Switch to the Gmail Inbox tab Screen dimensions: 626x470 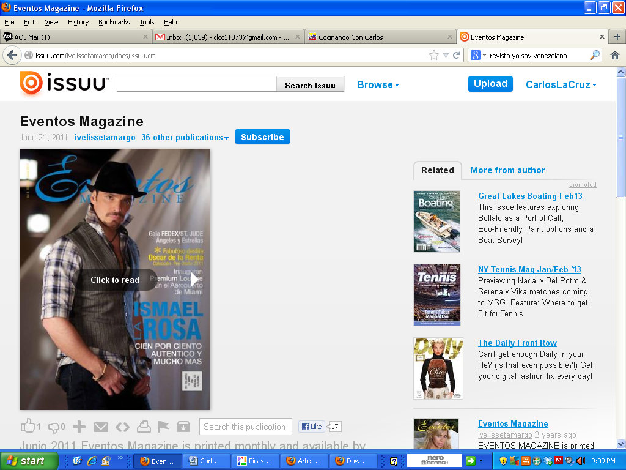coord(228,37)
